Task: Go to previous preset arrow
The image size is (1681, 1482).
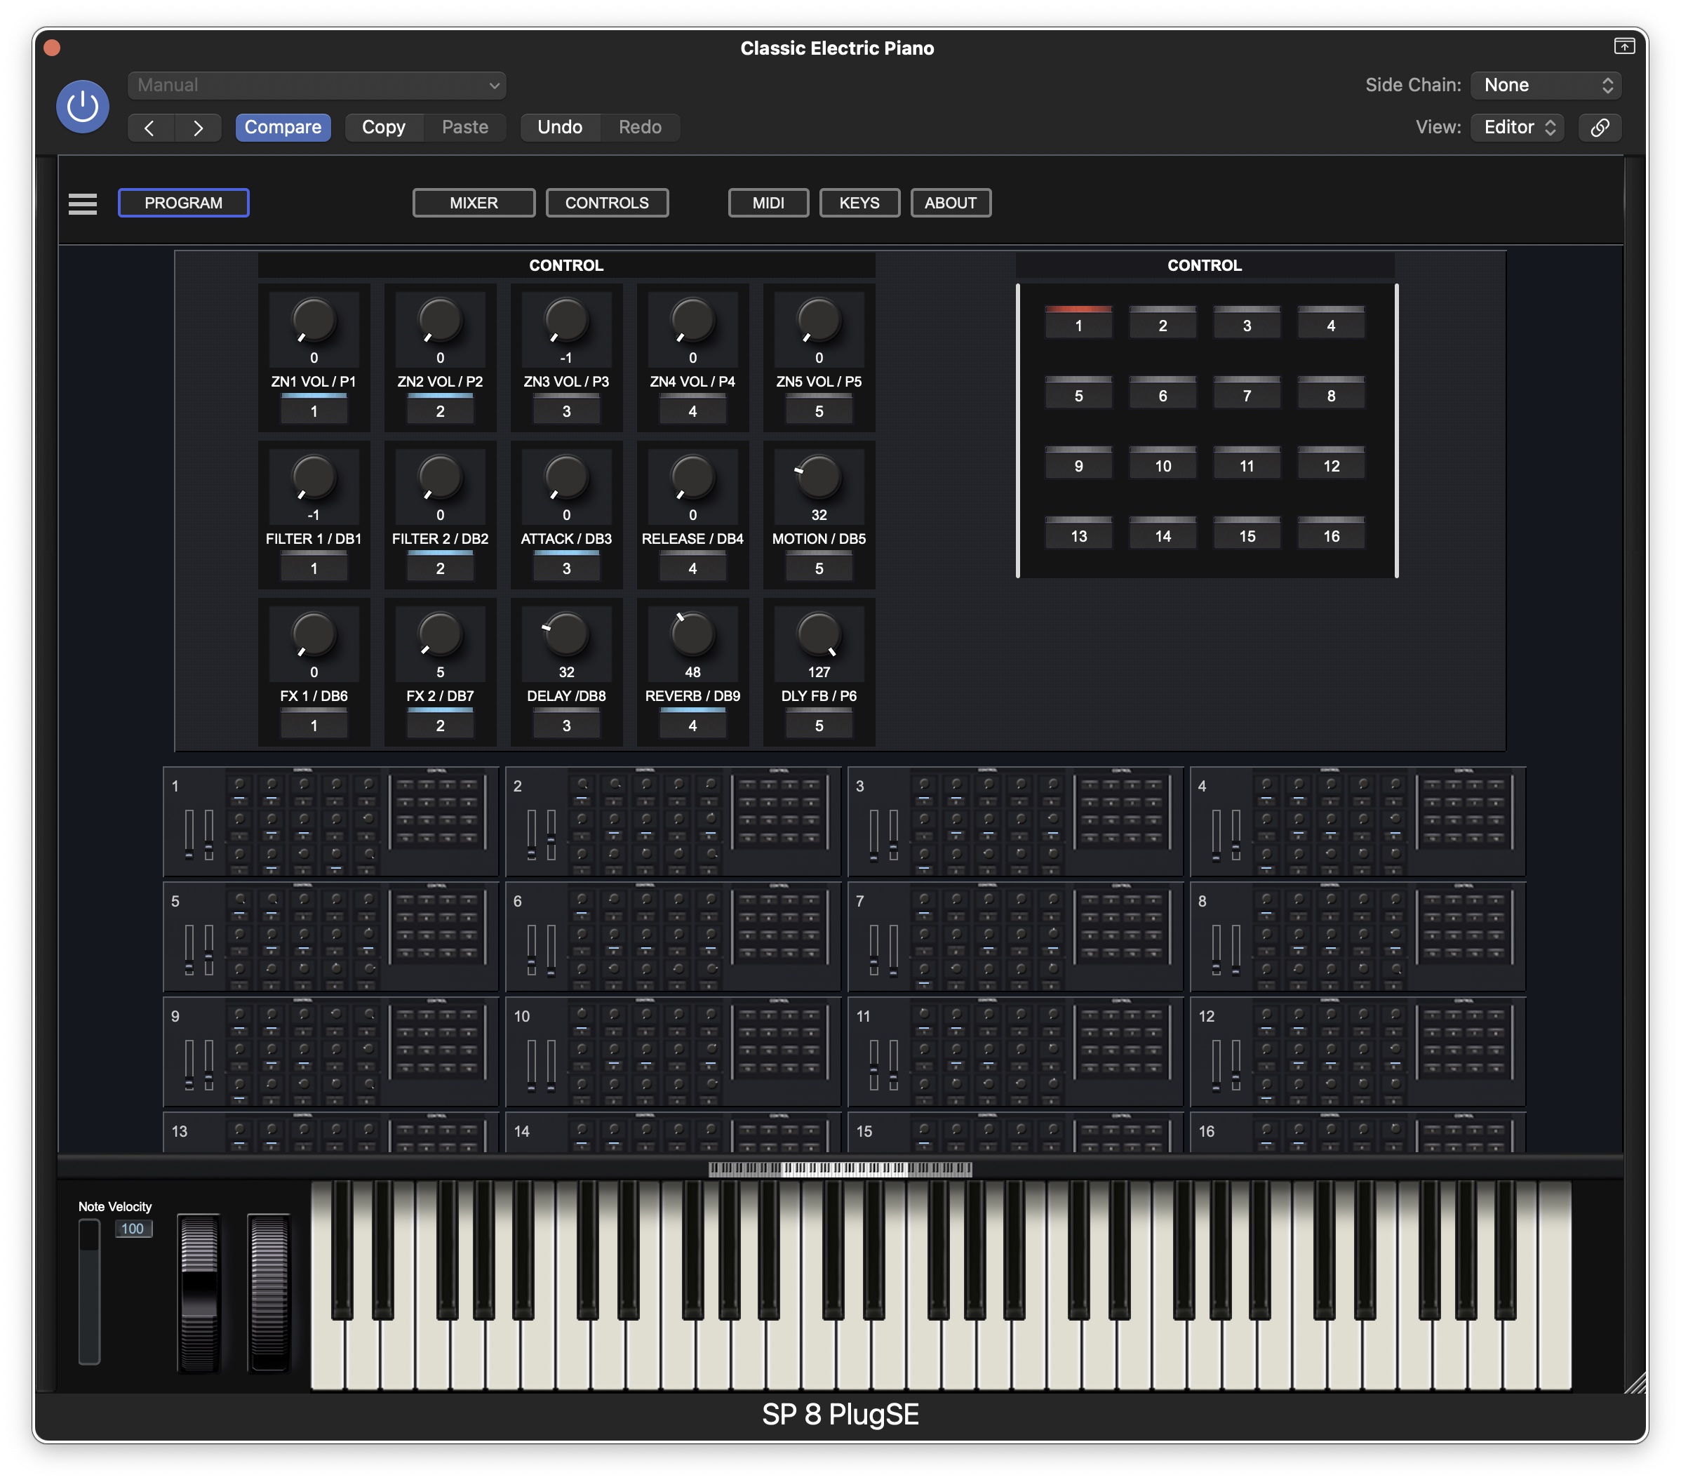Action: point(149,128)
